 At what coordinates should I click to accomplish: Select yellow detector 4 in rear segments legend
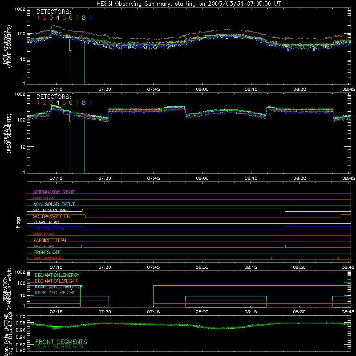(58, 103)
